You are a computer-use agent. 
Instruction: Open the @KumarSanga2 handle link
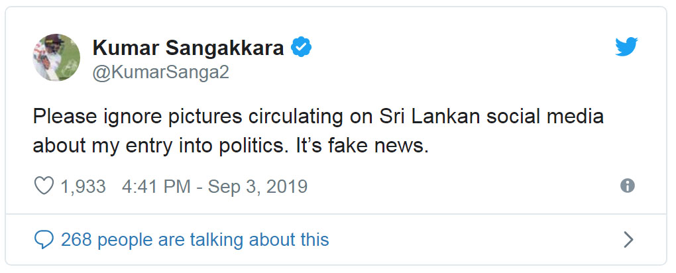click(160, 72)
